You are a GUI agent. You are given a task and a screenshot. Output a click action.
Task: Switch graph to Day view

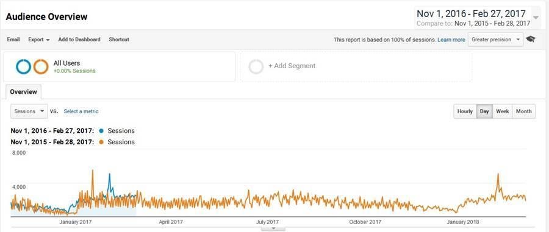click(x=484, y=111)
